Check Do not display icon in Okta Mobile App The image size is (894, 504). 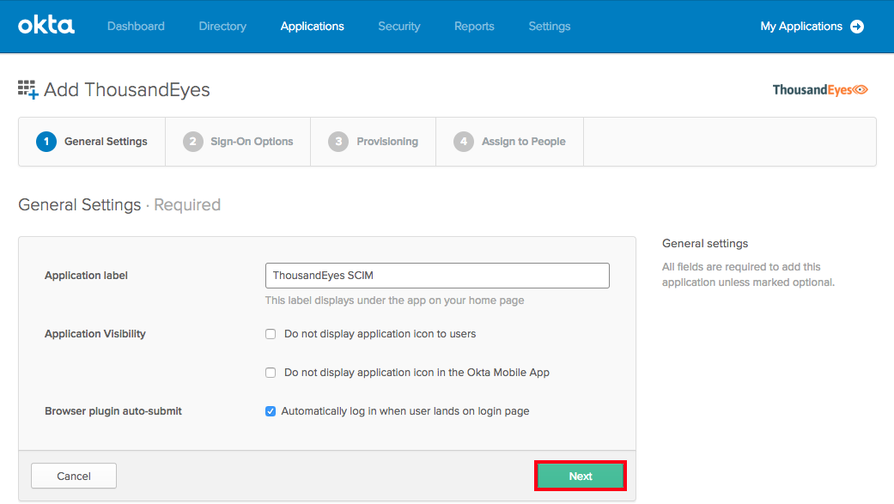click(271, 373)
